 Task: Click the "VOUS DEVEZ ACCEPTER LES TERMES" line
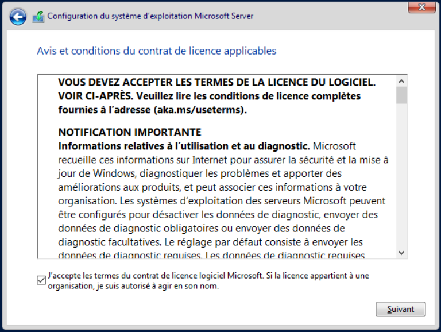pos(216,83)
